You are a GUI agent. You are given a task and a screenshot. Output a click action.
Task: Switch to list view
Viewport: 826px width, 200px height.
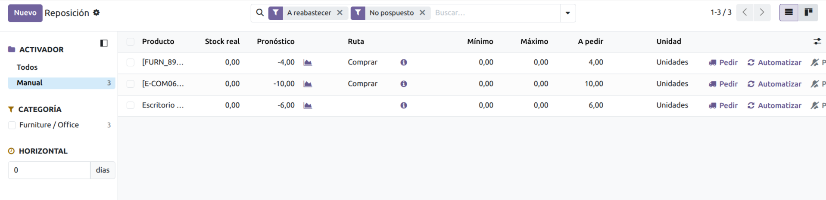(x=789, y=12)
